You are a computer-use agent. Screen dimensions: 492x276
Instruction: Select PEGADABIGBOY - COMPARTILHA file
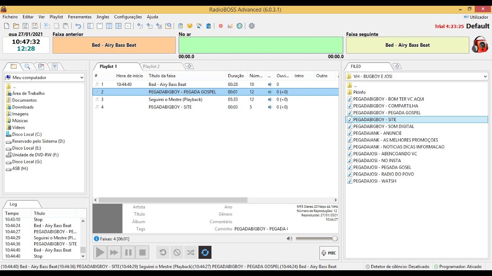click(x=386, y=106)
